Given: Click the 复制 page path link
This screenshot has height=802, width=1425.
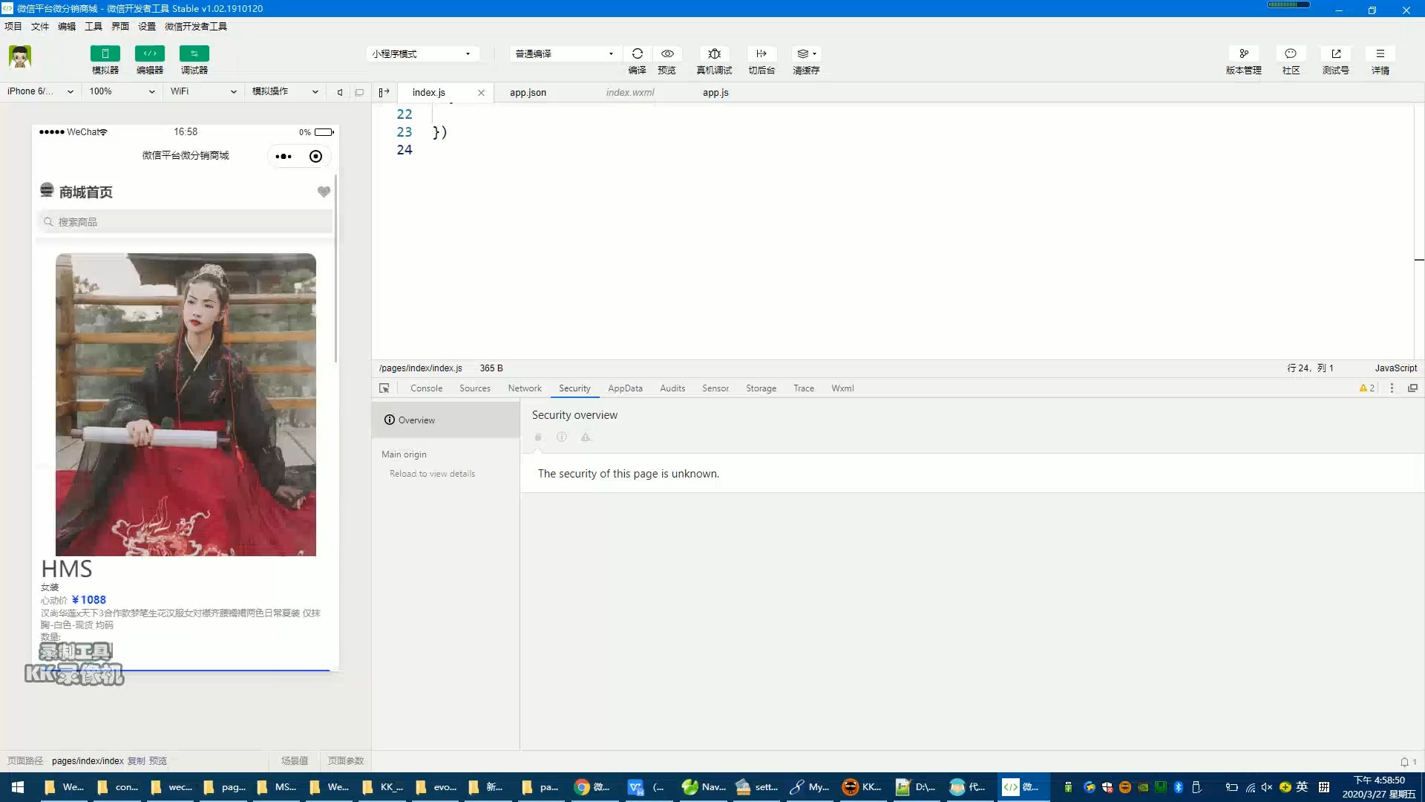Looking at the screenshot, I should pos(136,760).
